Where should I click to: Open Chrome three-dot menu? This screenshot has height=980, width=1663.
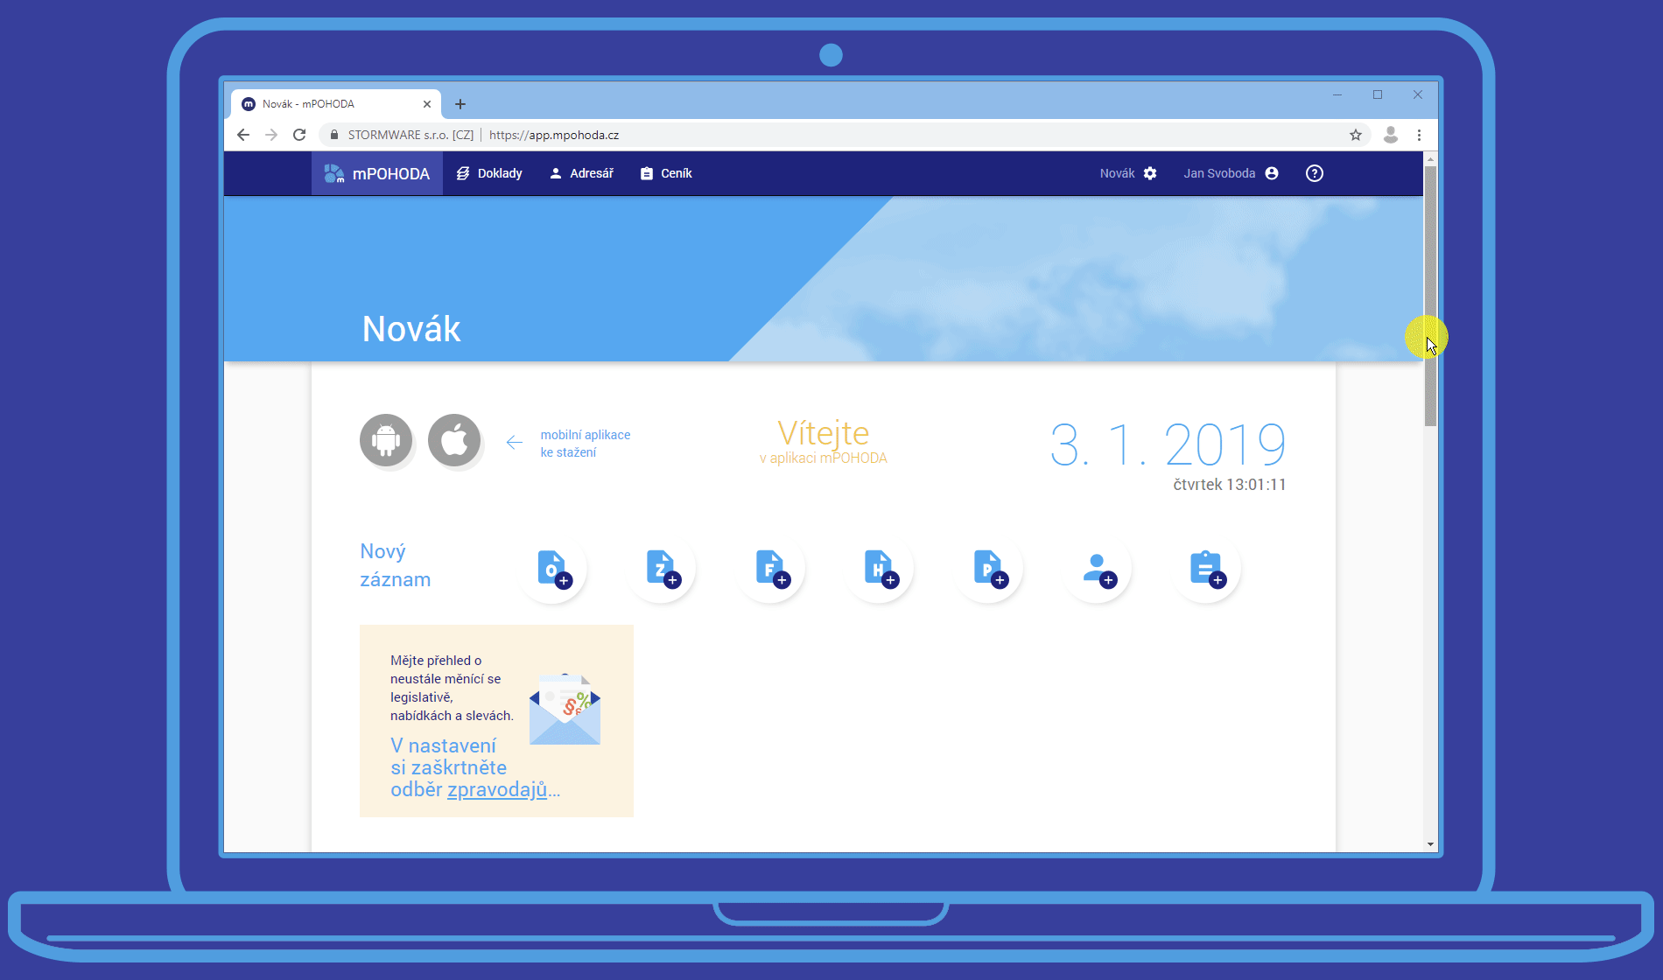pos(1419,135)
